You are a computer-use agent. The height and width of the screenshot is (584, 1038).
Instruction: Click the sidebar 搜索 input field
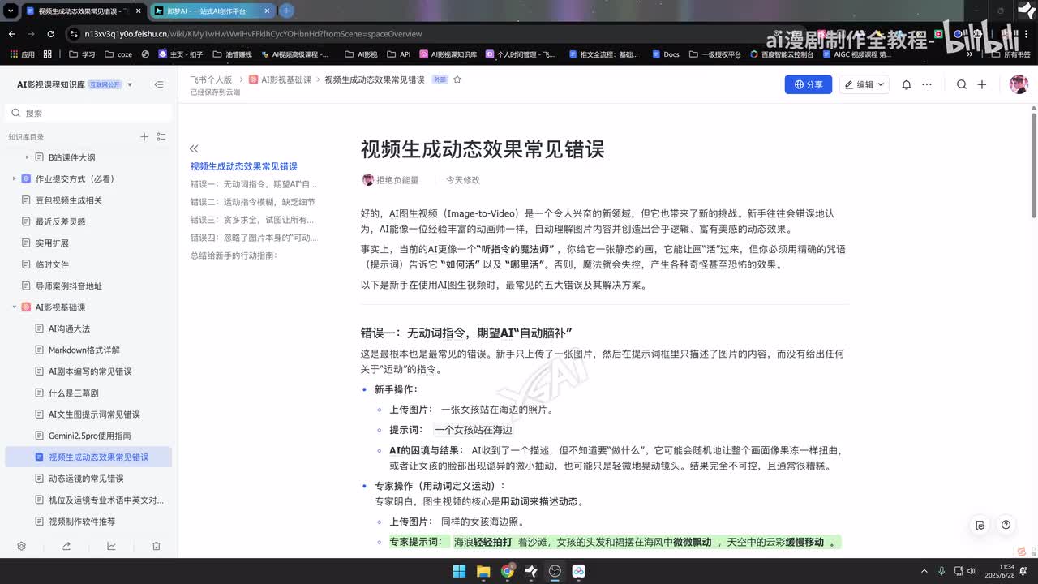pyautogui.click(x=88, y=114)
